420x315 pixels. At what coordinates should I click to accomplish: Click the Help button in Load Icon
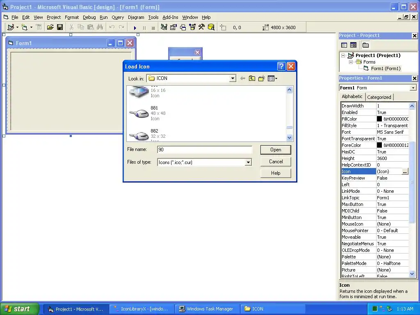(x=276, y=173)
